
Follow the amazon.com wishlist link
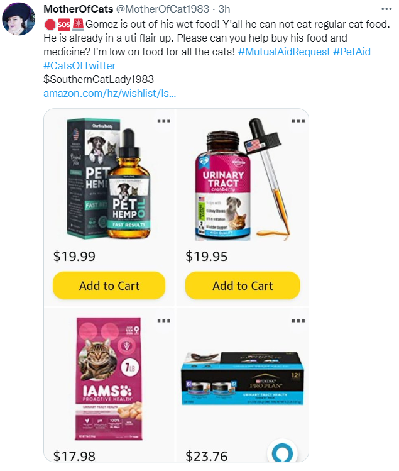click(x=110, y=93)
